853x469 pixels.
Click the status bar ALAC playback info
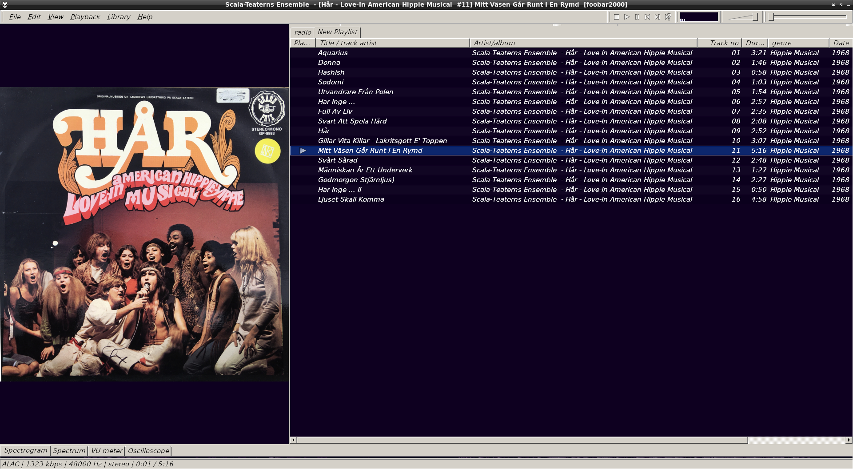click(x=88, y=464)
